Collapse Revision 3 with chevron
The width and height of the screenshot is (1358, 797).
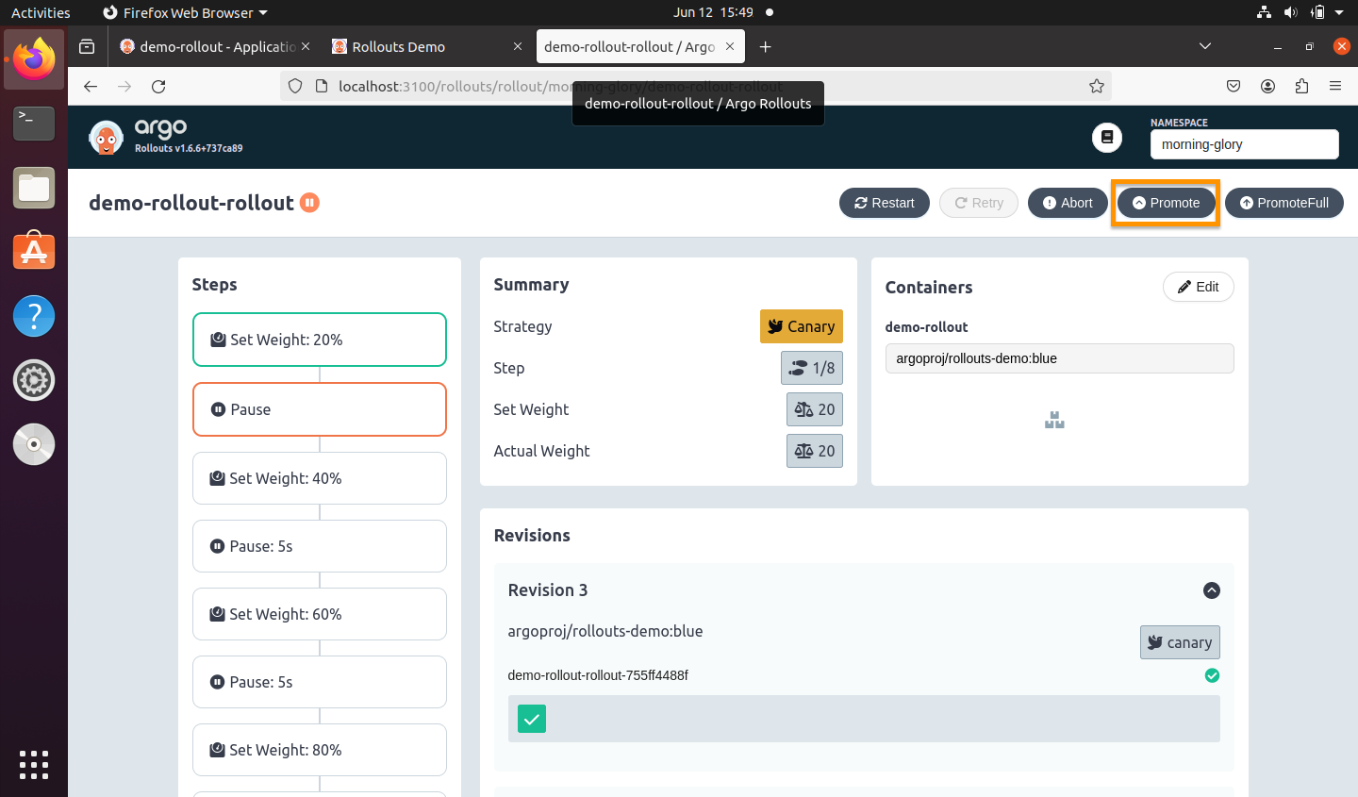tap(1212, 590)
